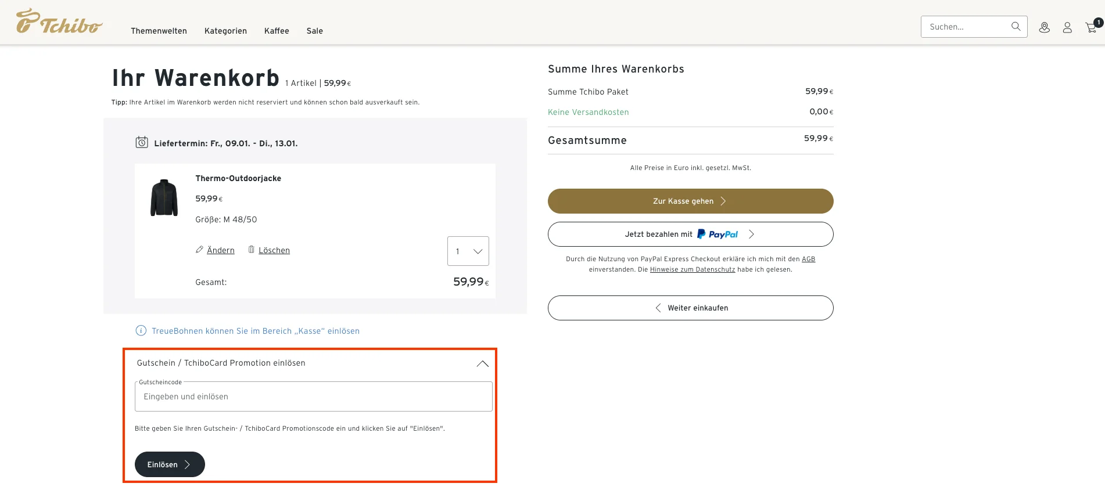The height and width of the screenshot is (487, 1105).
Task: Open the Hinweise zum Datenschutz link
Action: (x=693, y=270)
